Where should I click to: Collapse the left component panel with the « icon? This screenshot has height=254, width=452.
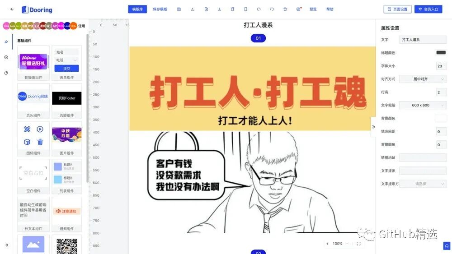7,245
